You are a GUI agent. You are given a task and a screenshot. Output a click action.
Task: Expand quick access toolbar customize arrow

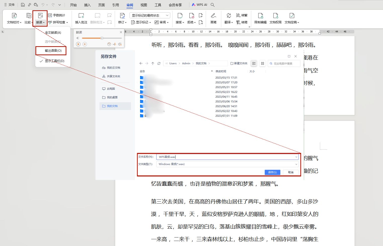(x=60, y=5)
